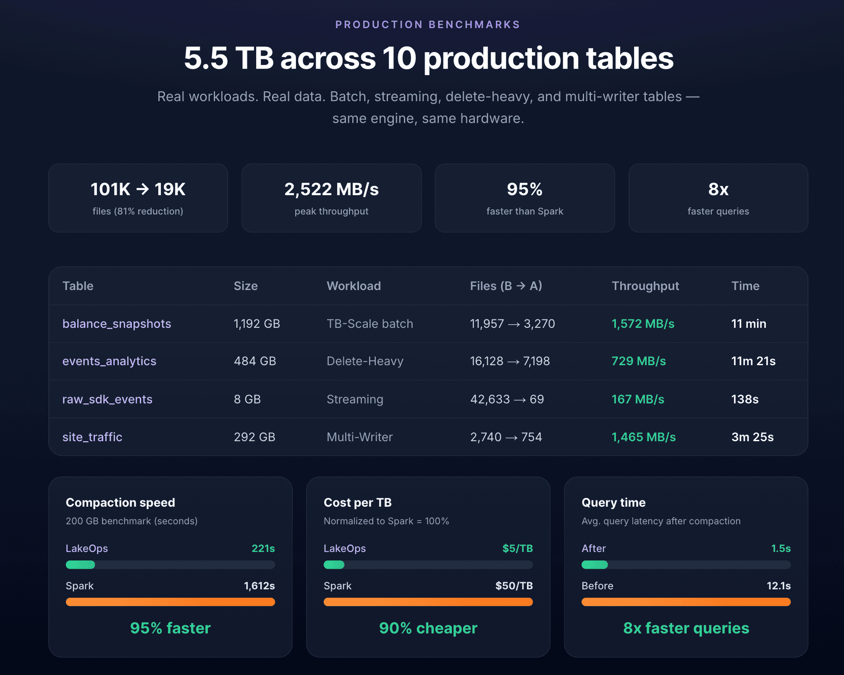
Task: Click the 'Time' column header
Action: [746, 286]
